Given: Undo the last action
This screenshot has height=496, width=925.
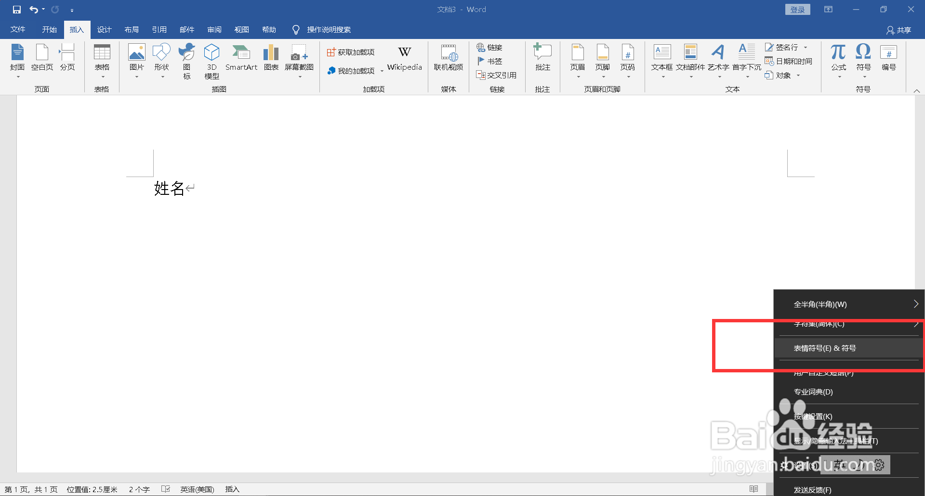Looking at the screenshot, I should [x=33, y=10].
